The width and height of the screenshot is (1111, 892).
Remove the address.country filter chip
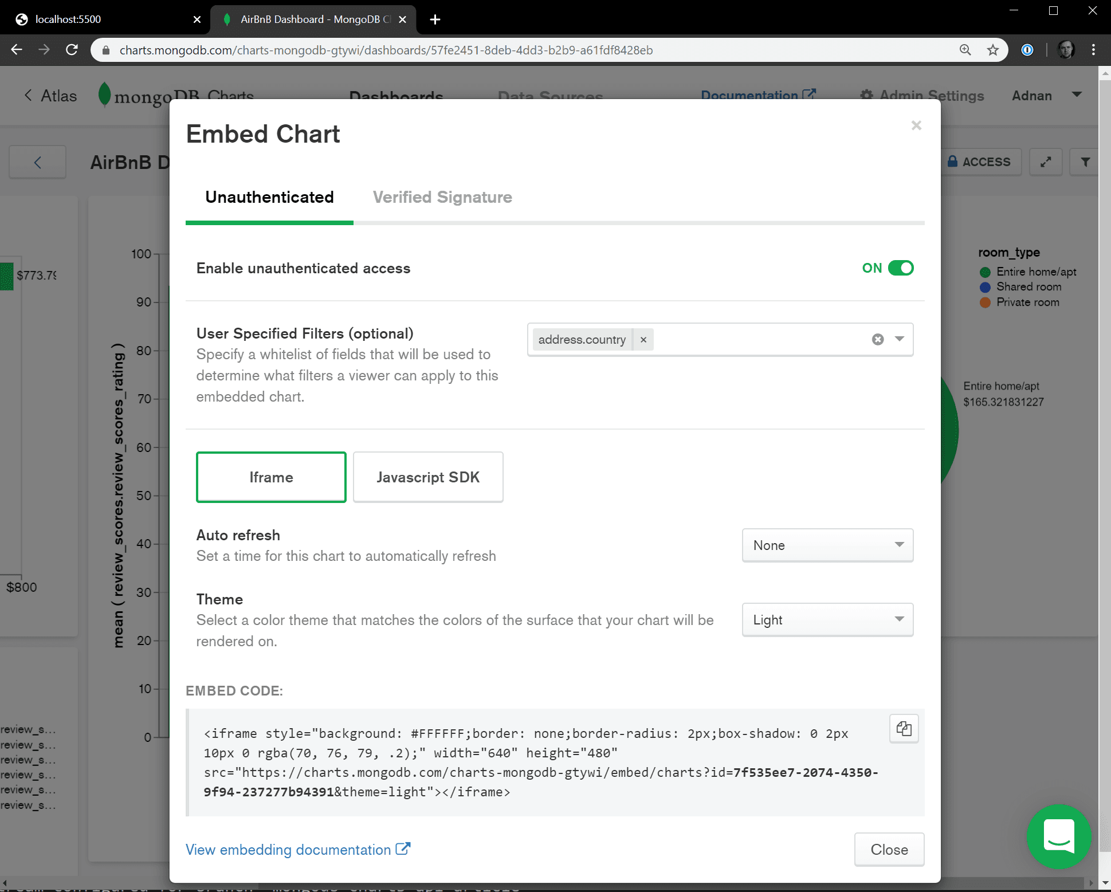(643, 339)
